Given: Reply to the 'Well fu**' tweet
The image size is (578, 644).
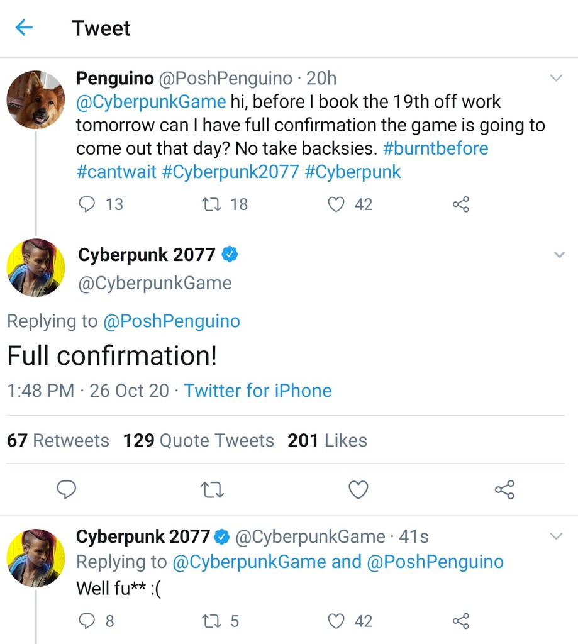Looking at the screenshot, I should click(x=87, y=621).
